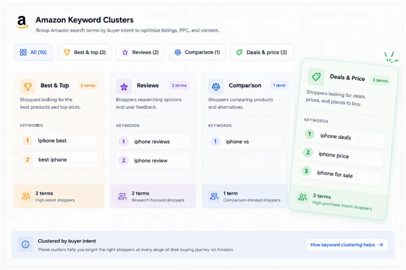The width and height of the screenshot is (406, 270).
Task: Click 'Clustered by buyer intent' heading
Action: point(67,241)
